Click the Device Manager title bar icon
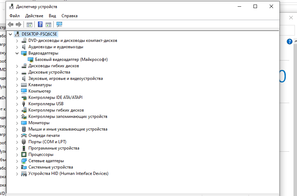This screenshot has width=297, height=196. tap(11, 6)
